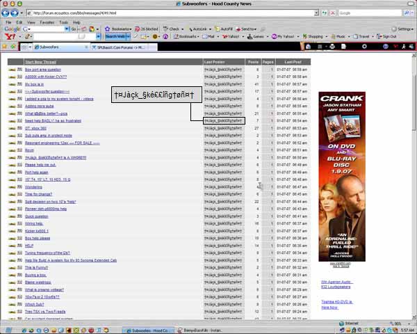Click the Page icon in the command bar
Screen dimensions: 417x334
click(343, 47)
